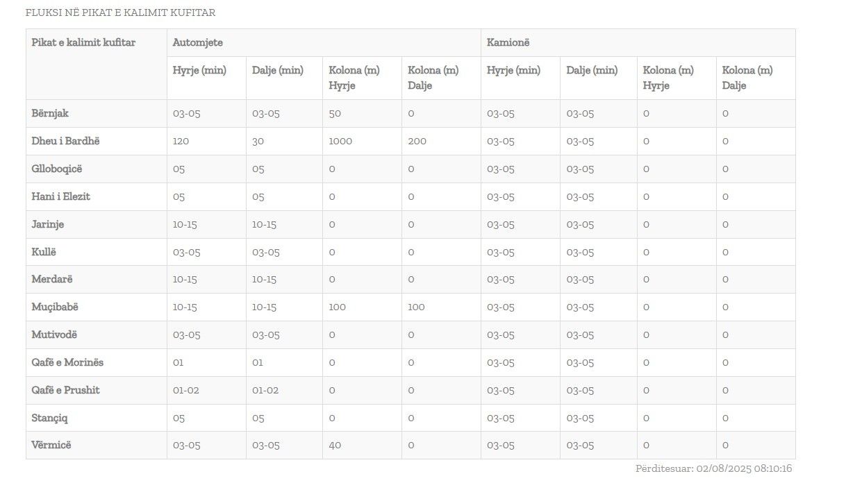Click the Fluksi në pikat e kalimit kufitar title
The image size is (862, 483).
pyautogui.click(x=120, y=12)
